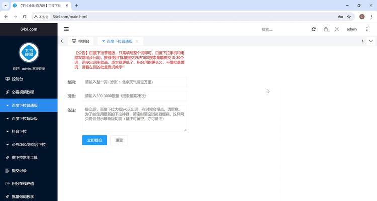
Task: Click the 控制台 monitor icon in the sidebar
Action: [7, 79]
